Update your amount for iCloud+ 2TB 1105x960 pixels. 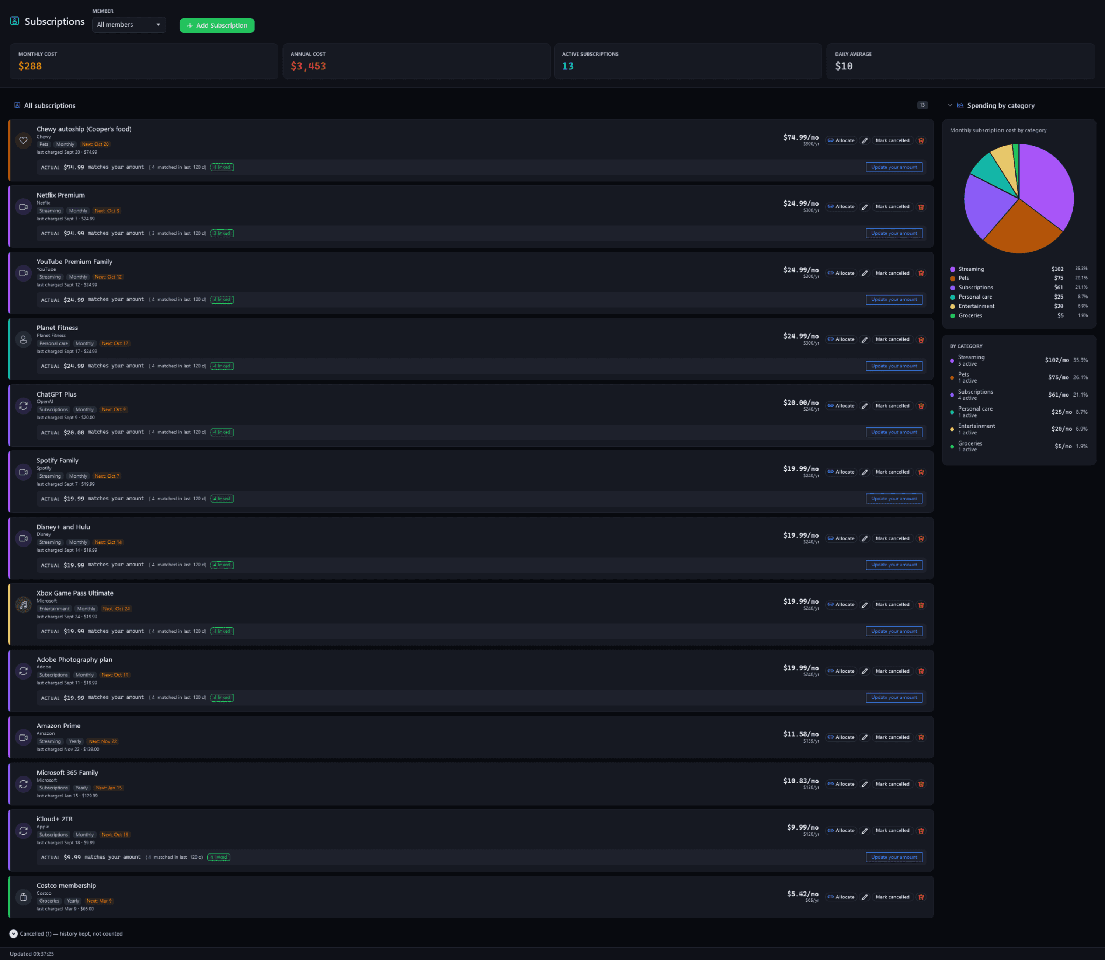coord(894,857)
